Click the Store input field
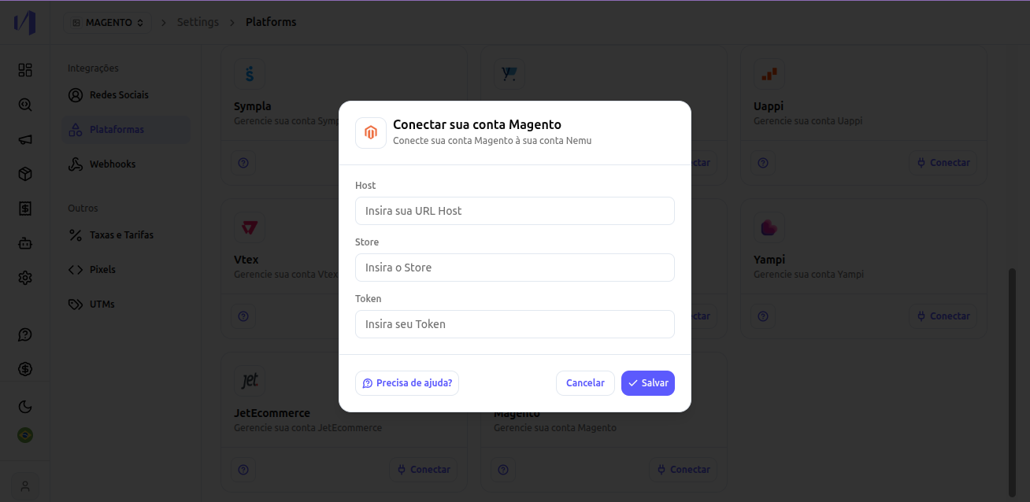 pos(515,268)
